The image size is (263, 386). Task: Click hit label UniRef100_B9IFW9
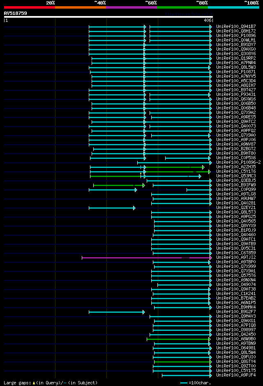click(x=236, y=185)
